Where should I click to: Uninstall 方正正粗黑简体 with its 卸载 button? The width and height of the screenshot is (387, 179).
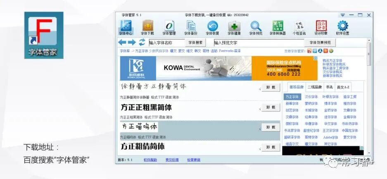271,107
